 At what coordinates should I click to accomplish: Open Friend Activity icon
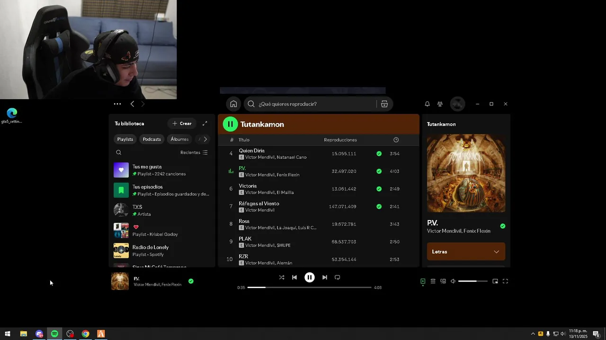(440, 104)
